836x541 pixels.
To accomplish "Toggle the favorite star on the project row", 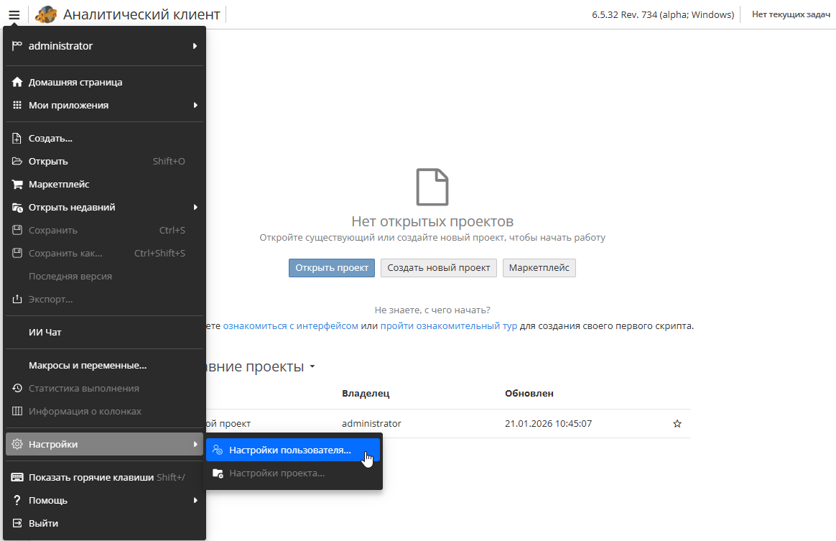I will tap(677, 424).
